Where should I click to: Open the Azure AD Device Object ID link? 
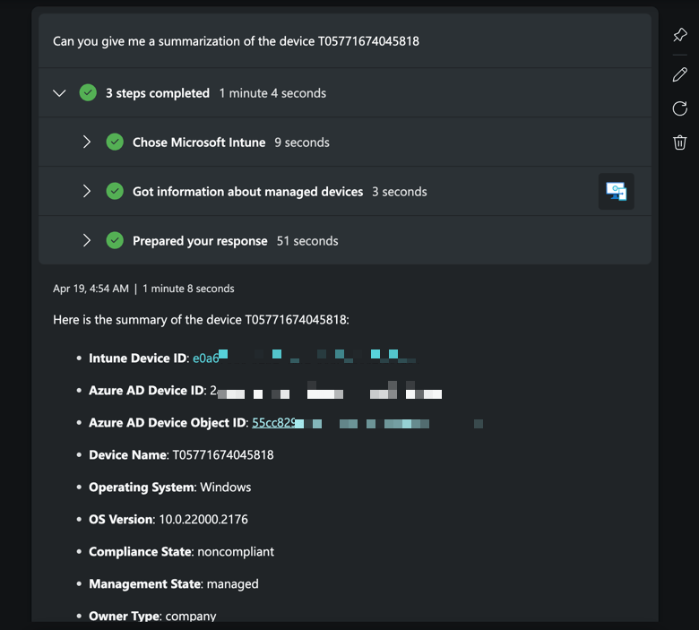pyautogui.click(x=269, y=423)
